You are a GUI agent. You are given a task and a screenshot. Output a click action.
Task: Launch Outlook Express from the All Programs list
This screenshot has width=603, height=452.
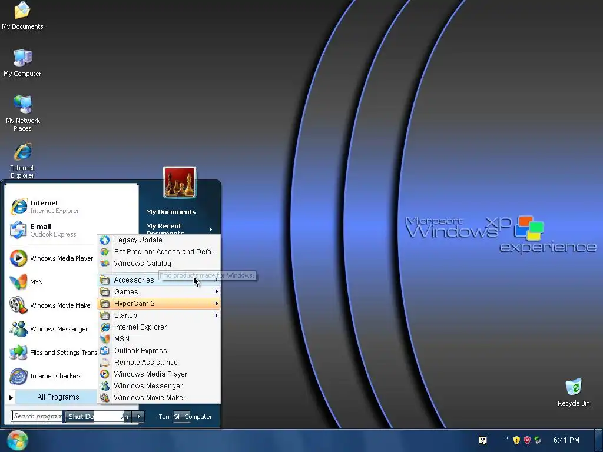(x=159, y=351)
